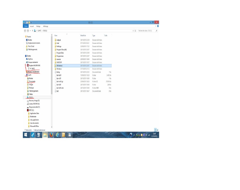240x190 pixels.
Task: Click the Properties quick access icon
Action: (27, 23)
